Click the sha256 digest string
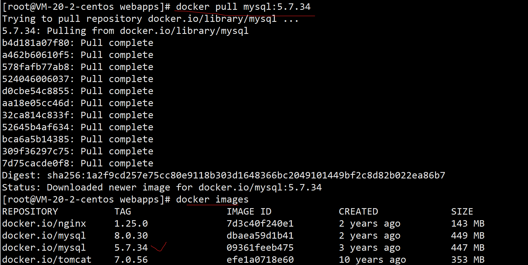This screenshot has width=528, height=265. click(246, 175)
